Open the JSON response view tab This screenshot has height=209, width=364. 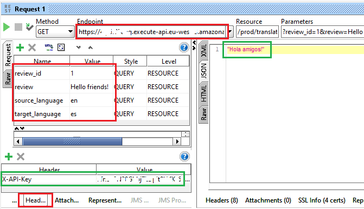(x=203, y=71)
